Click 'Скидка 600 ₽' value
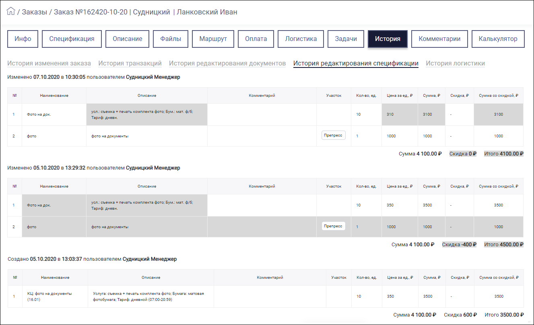Screen dimensions: 534x325 (x=460, y=315)
